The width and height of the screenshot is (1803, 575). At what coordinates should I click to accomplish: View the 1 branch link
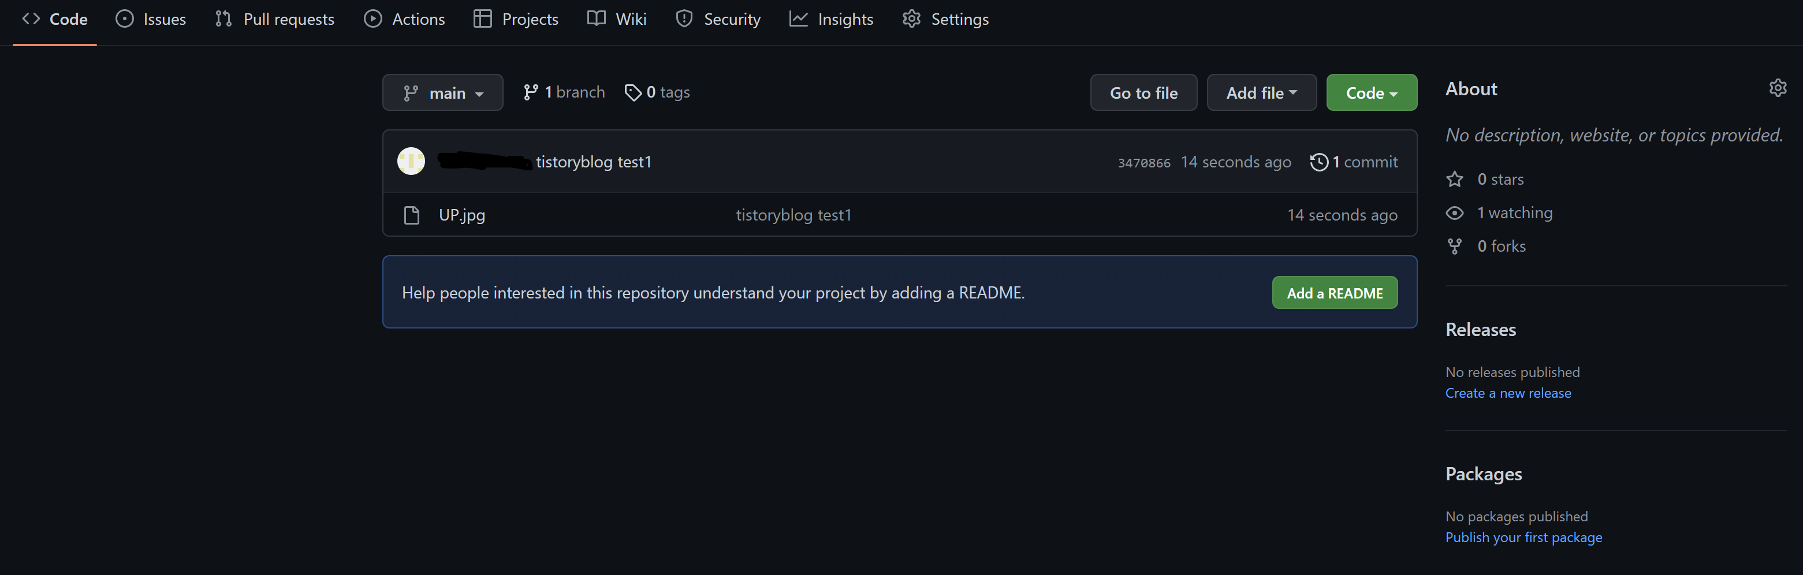click(564, 92)
